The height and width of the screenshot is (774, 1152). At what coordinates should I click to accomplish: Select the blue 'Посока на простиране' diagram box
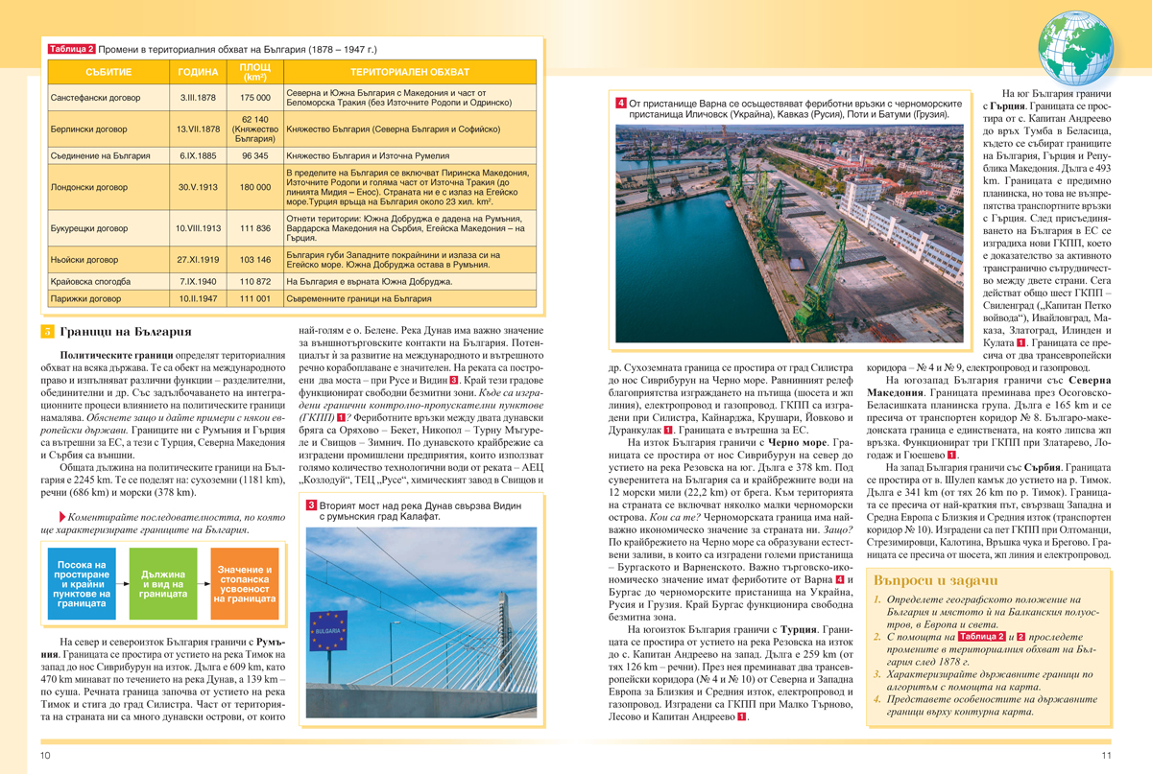coord(82,583)
